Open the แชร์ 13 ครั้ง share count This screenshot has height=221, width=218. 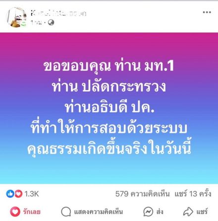[193, 194]
